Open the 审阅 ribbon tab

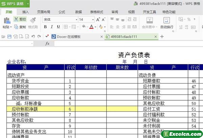coord(115,12)
